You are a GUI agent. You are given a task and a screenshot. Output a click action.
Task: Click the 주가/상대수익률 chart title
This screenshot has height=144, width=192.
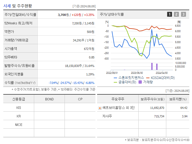point(112,14)
